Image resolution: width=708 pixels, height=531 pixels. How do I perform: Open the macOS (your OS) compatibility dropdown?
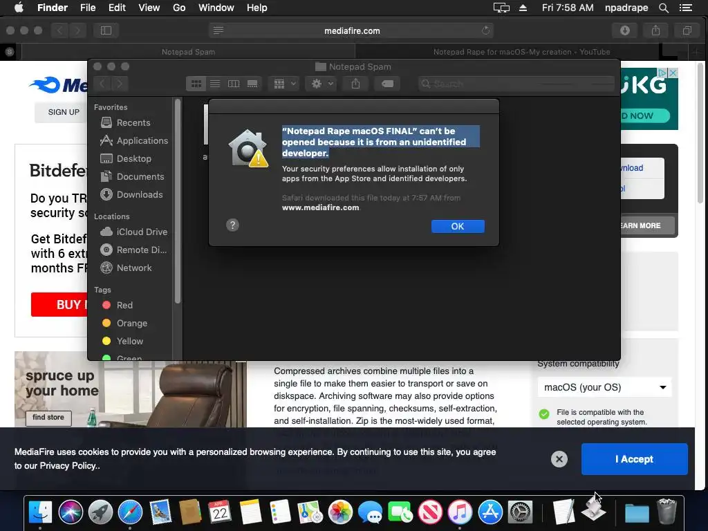click(604, 387)
